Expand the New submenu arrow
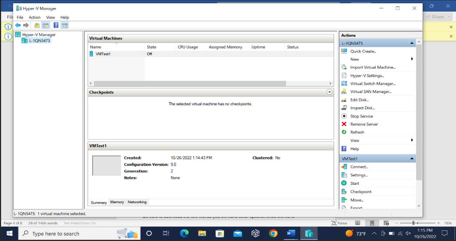 click(x=412, y=59)
